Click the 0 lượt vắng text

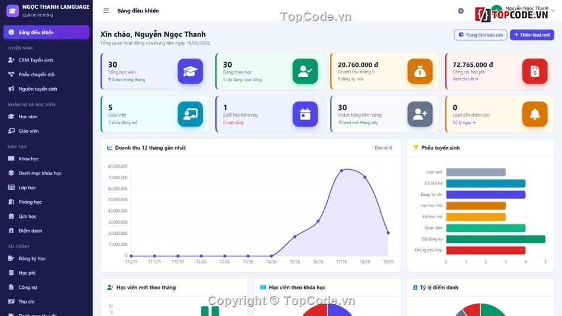[233, 122]
